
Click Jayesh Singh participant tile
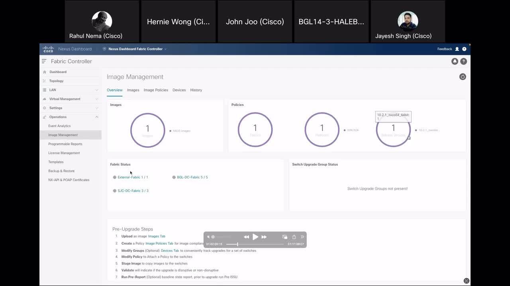pyautogui.click(x=408, y=21)
